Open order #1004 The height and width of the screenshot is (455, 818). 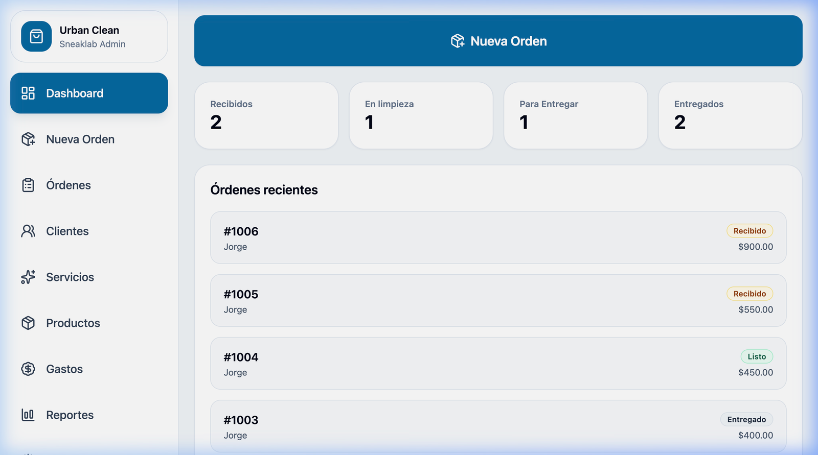498,363
